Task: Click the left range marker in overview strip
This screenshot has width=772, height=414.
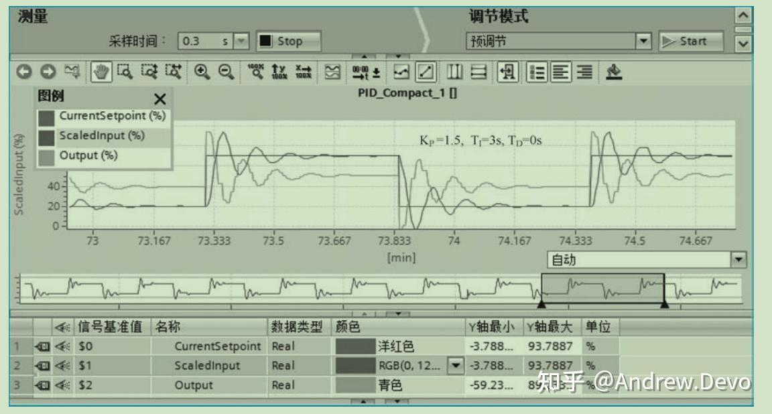Action: click(x=541, y=304)
